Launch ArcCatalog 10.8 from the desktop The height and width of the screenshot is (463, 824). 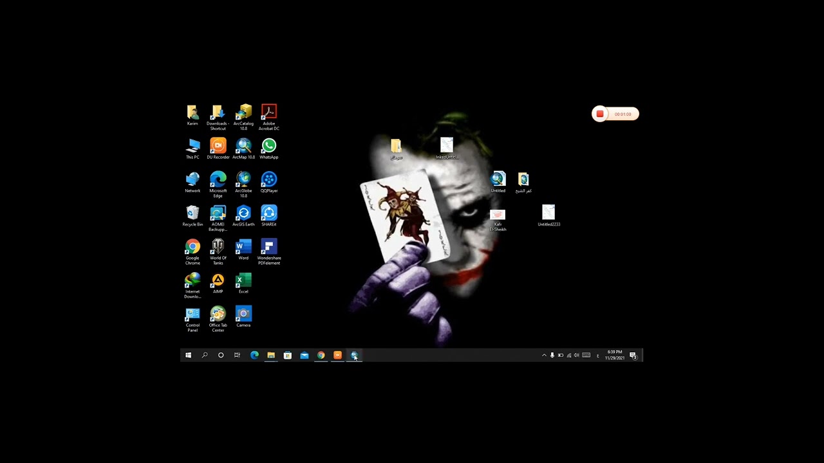[x=243, y=117]
